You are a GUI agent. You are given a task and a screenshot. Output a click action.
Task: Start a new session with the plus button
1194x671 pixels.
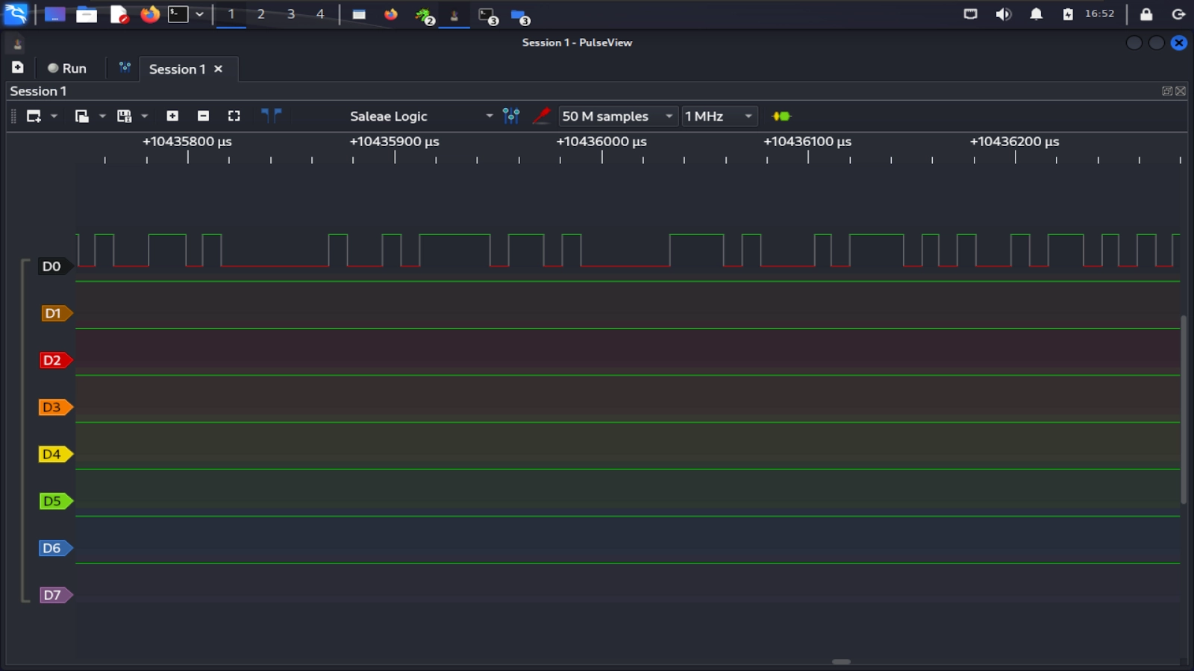coord(16,68)
